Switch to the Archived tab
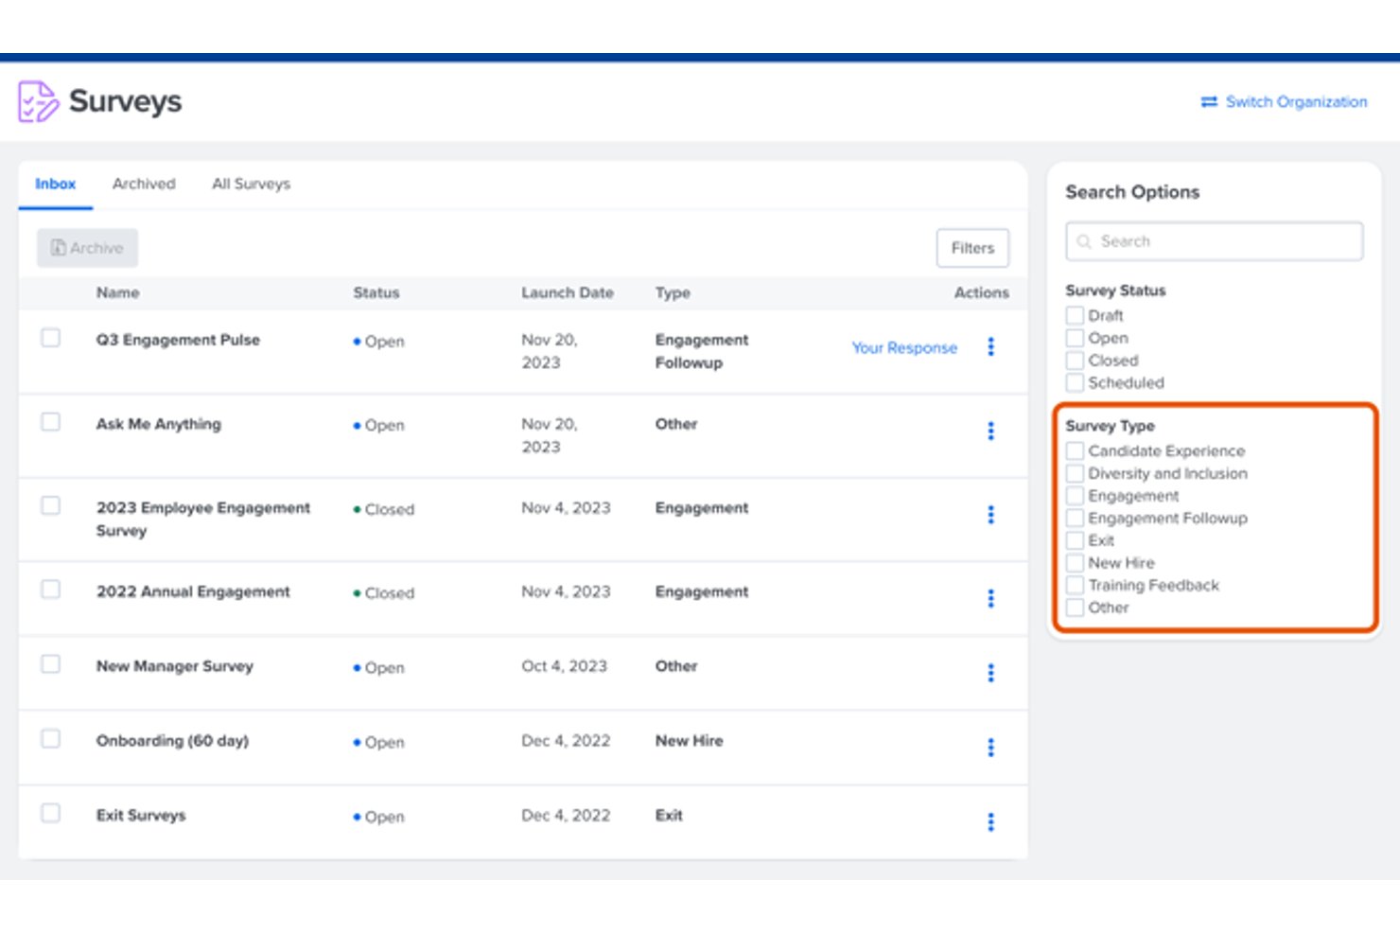 [144, 184]
